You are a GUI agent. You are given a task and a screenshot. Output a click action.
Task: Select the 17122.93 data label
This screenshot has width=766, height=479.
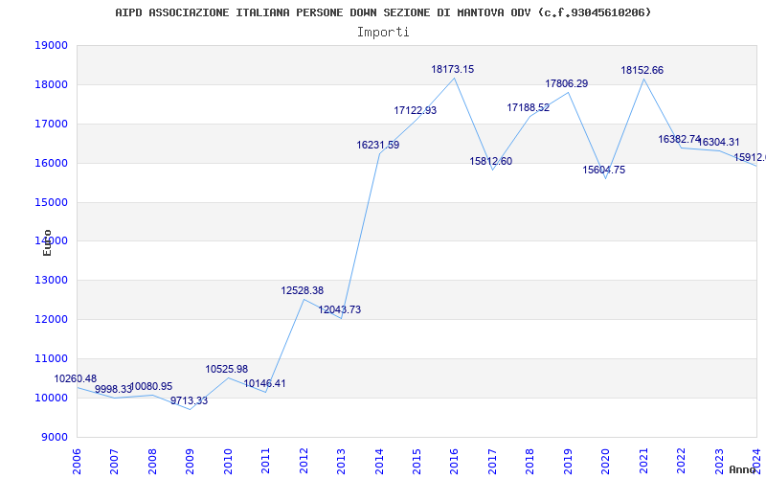tap(416, 111)
